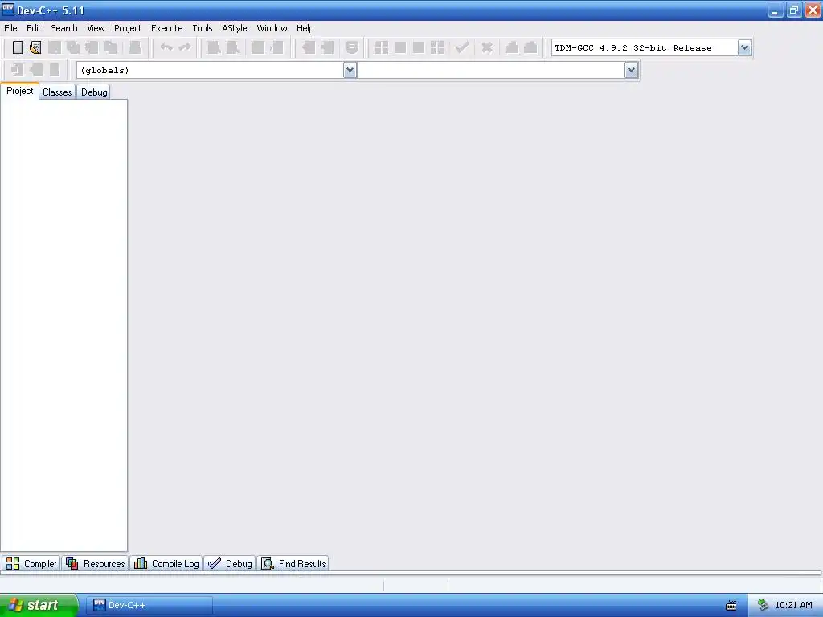This screenshot has height=617, width=823.
Task: Open the Execute menu
Action: 167,28
